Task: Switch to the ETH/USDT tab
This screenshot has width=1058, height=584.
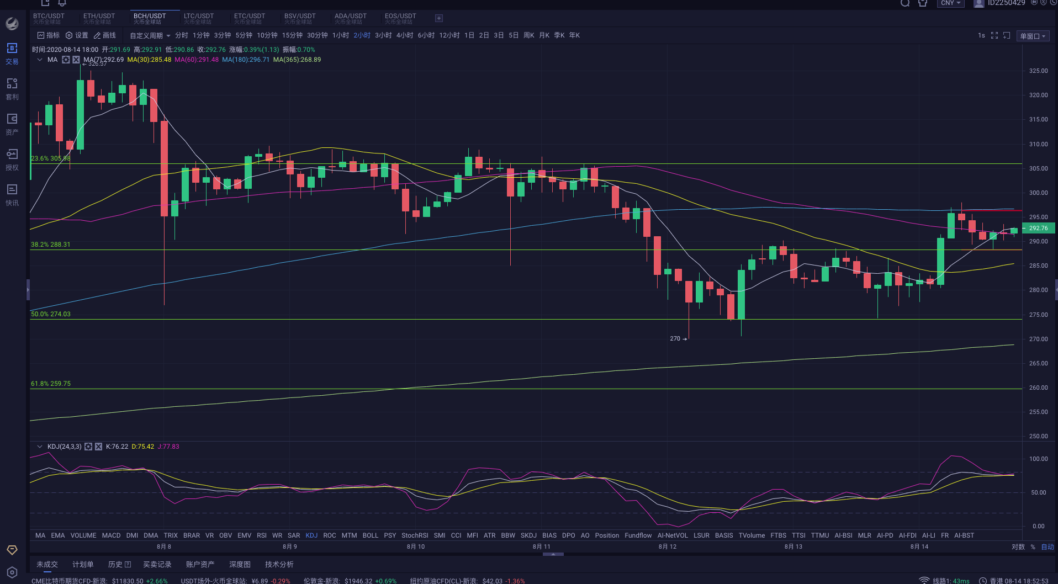Action: tap(99, 16)
